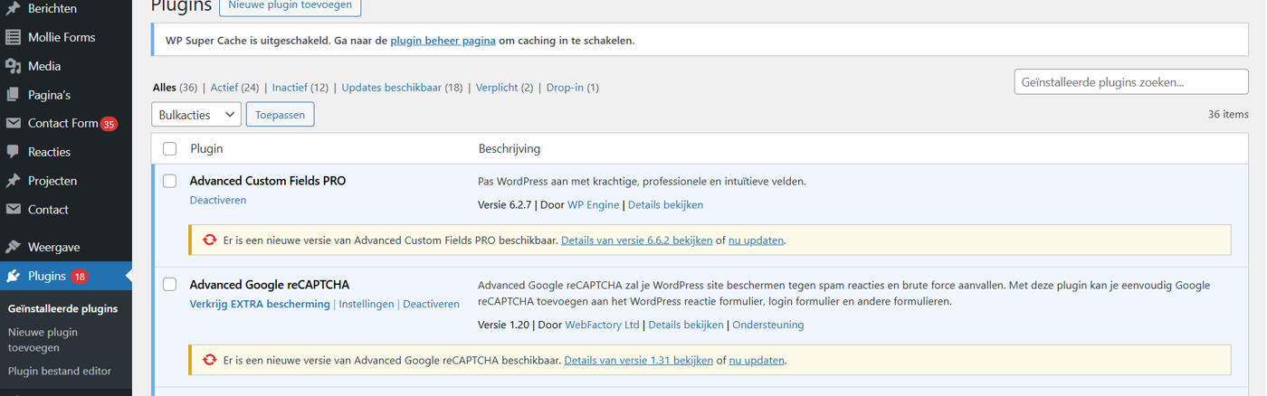Viewport: 1267px width, 396px height.
Task: Click the Plugin column header
Action: (x=206, y=148)
